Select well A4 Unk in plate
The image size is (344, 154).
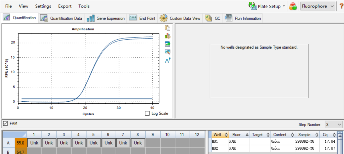click(x=79, y=143)
